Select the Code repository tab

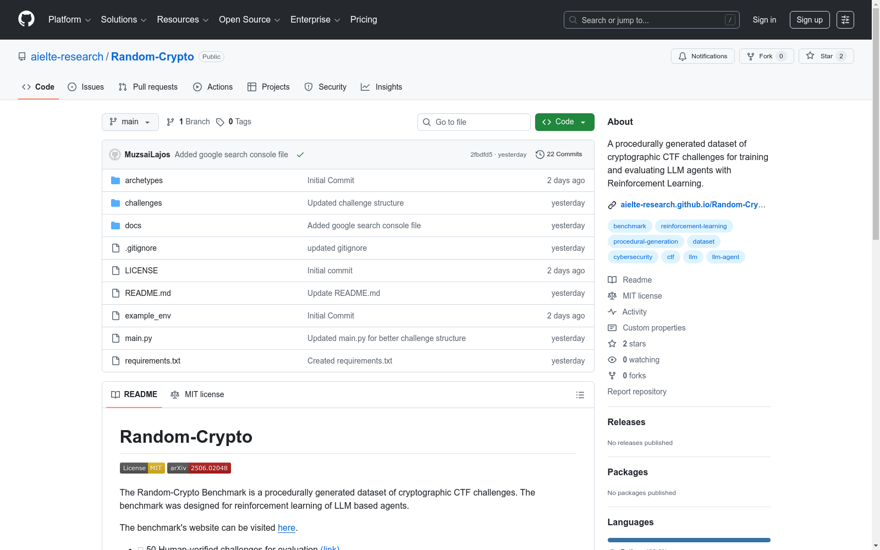coord(38,87)
